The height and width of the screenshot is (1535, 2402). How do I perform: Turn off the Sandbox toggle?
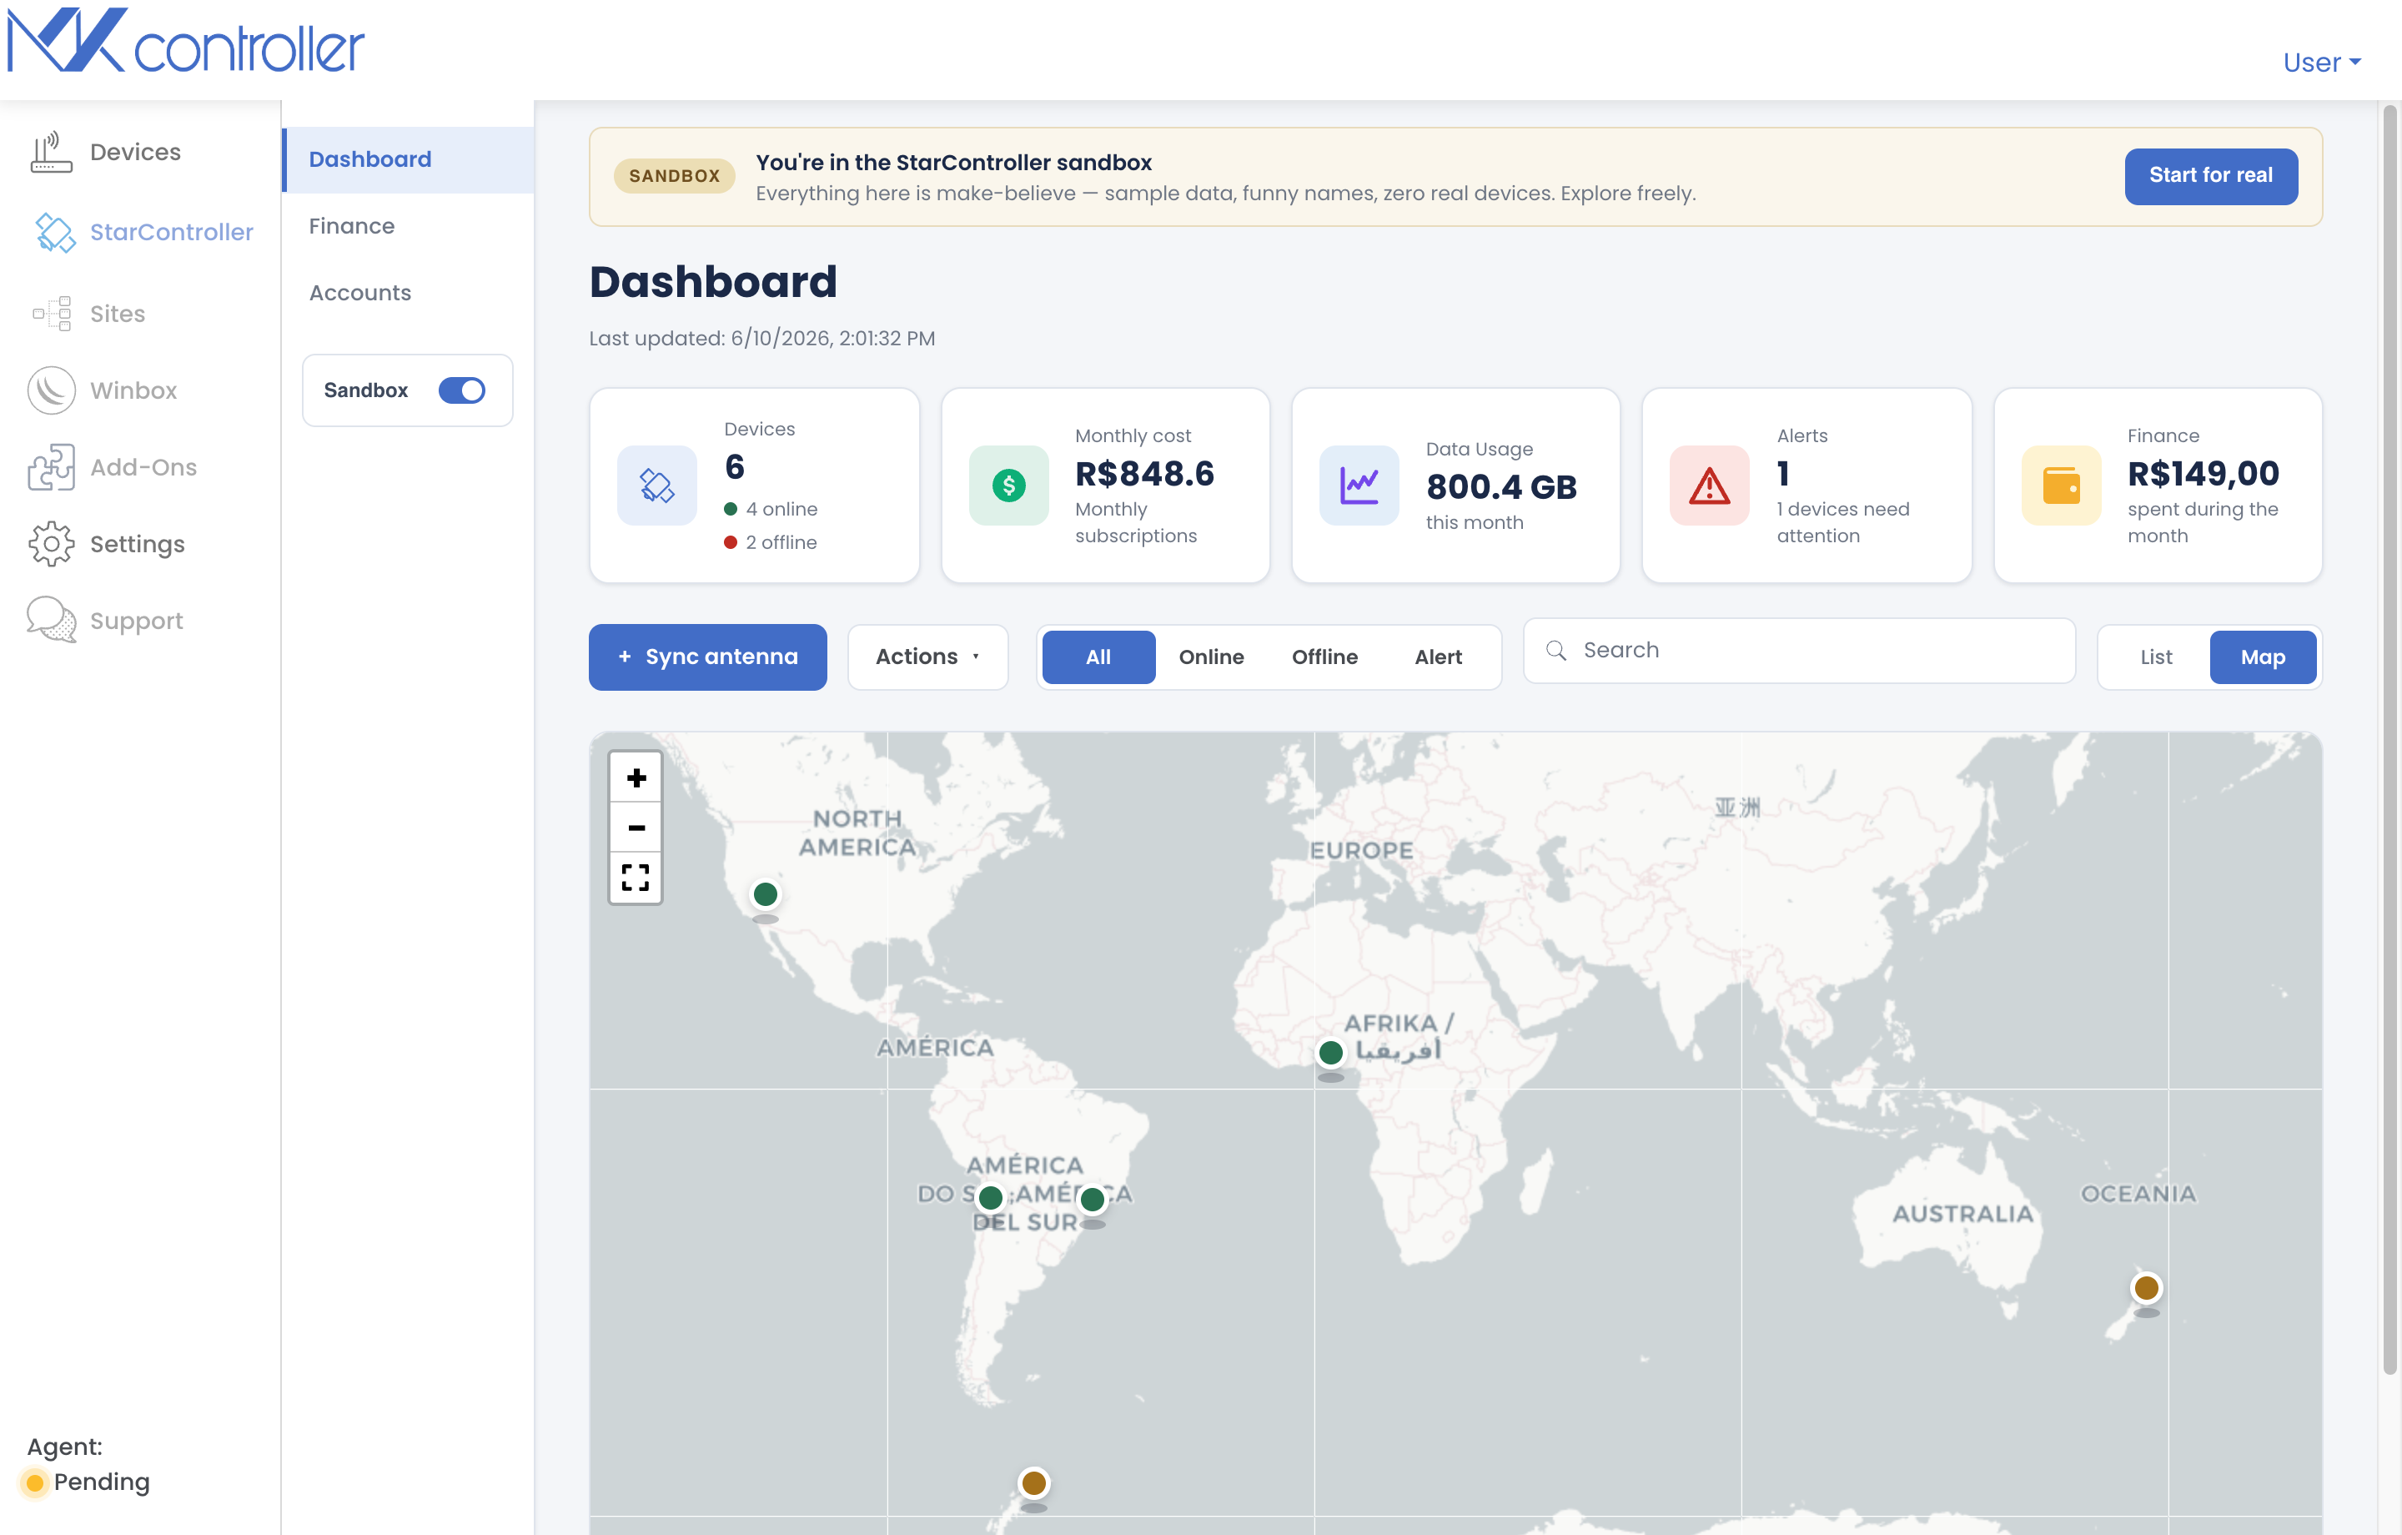[x=462, y=390]
